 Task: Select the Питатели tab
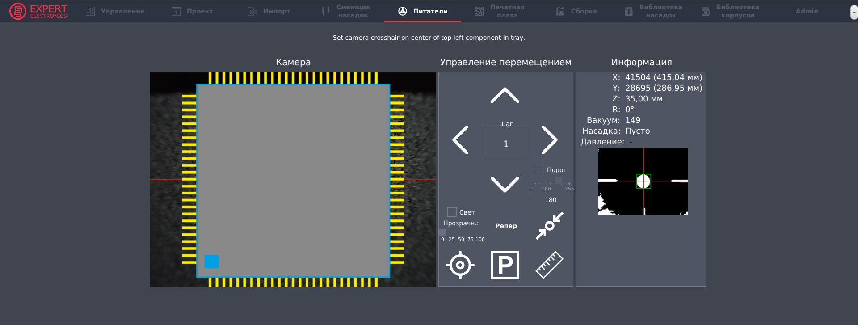click(x=423, y=11)
